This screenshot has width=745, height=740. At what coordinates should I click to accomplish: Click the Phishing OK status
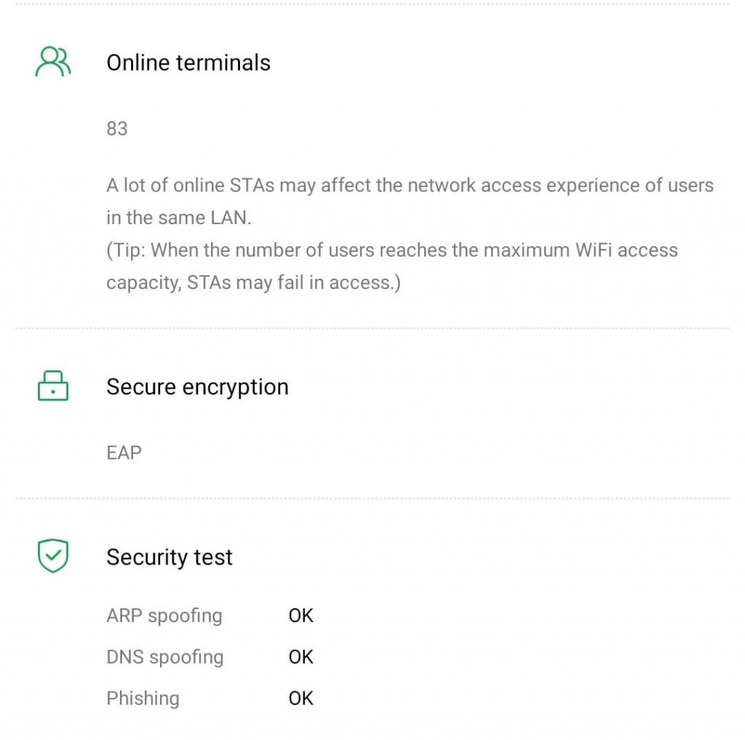[x=300, y=699]
